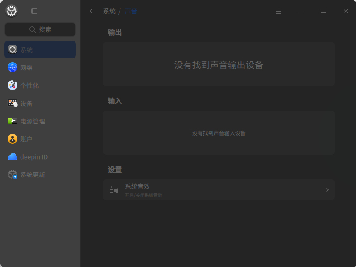This screenshot has width=356, height=267.
Task: Click text 没有找到声音输入设备
Action: point(219,133)
